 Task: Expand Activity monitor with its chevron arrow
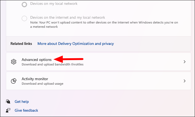[x=185, y=81]
